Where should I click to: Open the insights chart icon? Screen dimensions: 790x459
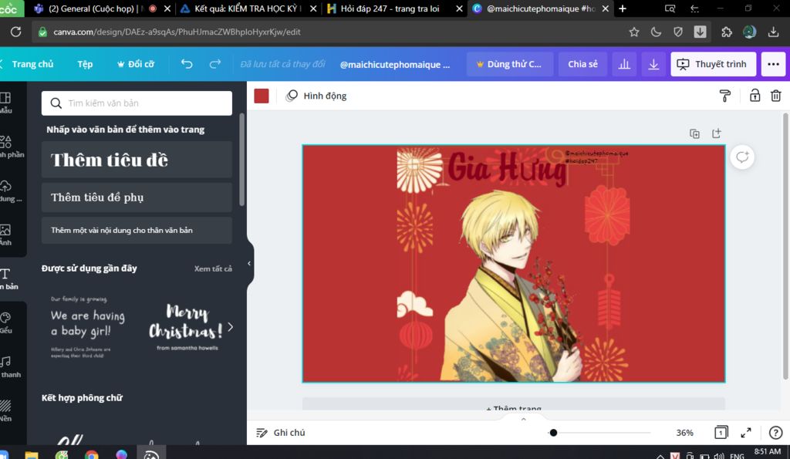(x=624, y=64)
